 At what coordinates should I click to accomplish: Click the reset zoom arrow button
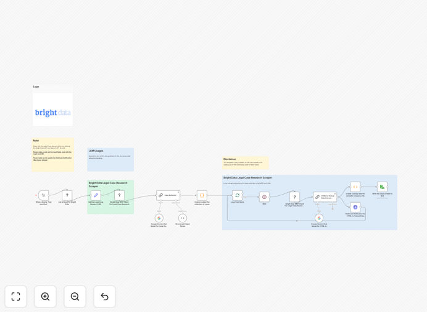pyautogui.click(x=104, y=297)
